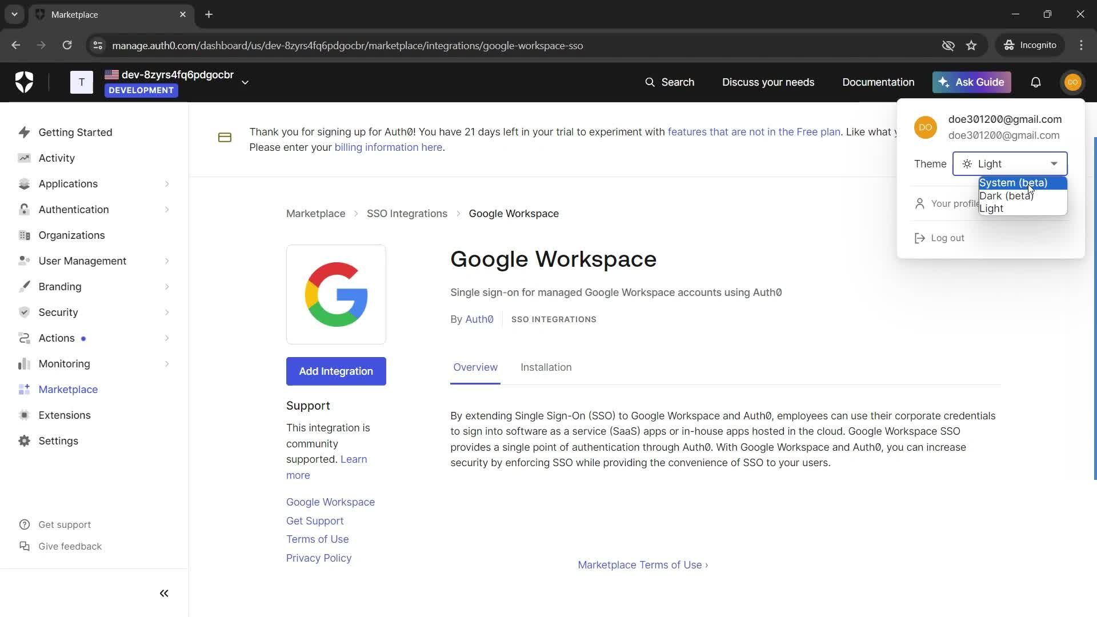Click Log out in the profile menu
Screen dimensions: 1097x617
[939, 238]
